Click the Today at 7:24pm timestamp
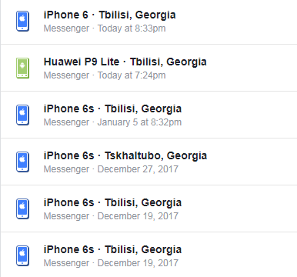This screenshot has height=277, width=297. [x=132, y=75]
